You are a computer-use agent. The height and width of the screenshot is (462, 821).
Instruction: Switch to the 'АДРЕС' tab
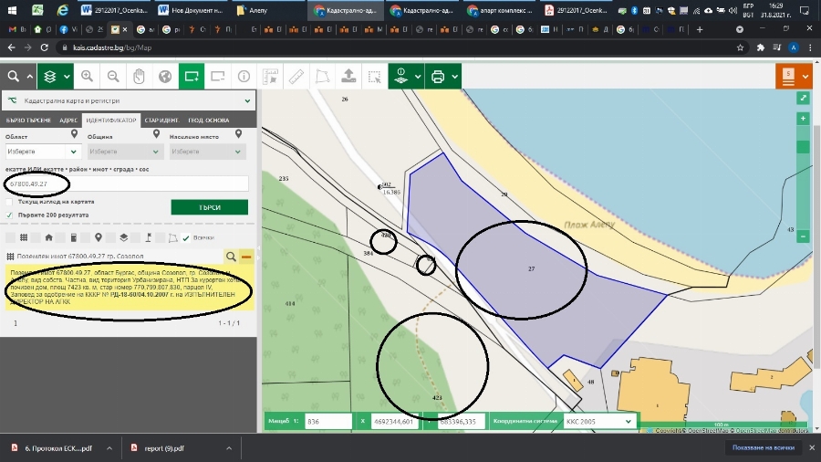68,121
